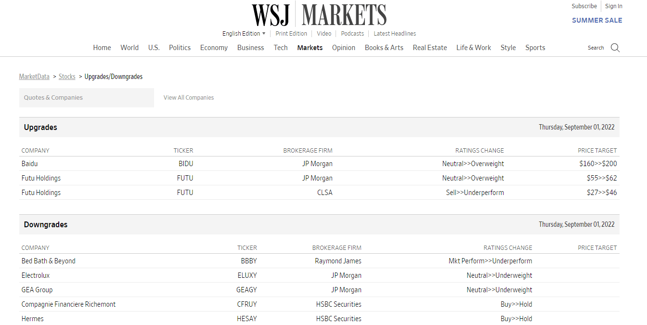Click Baidu's Neutral>>Overweight rating

point(473,164)
